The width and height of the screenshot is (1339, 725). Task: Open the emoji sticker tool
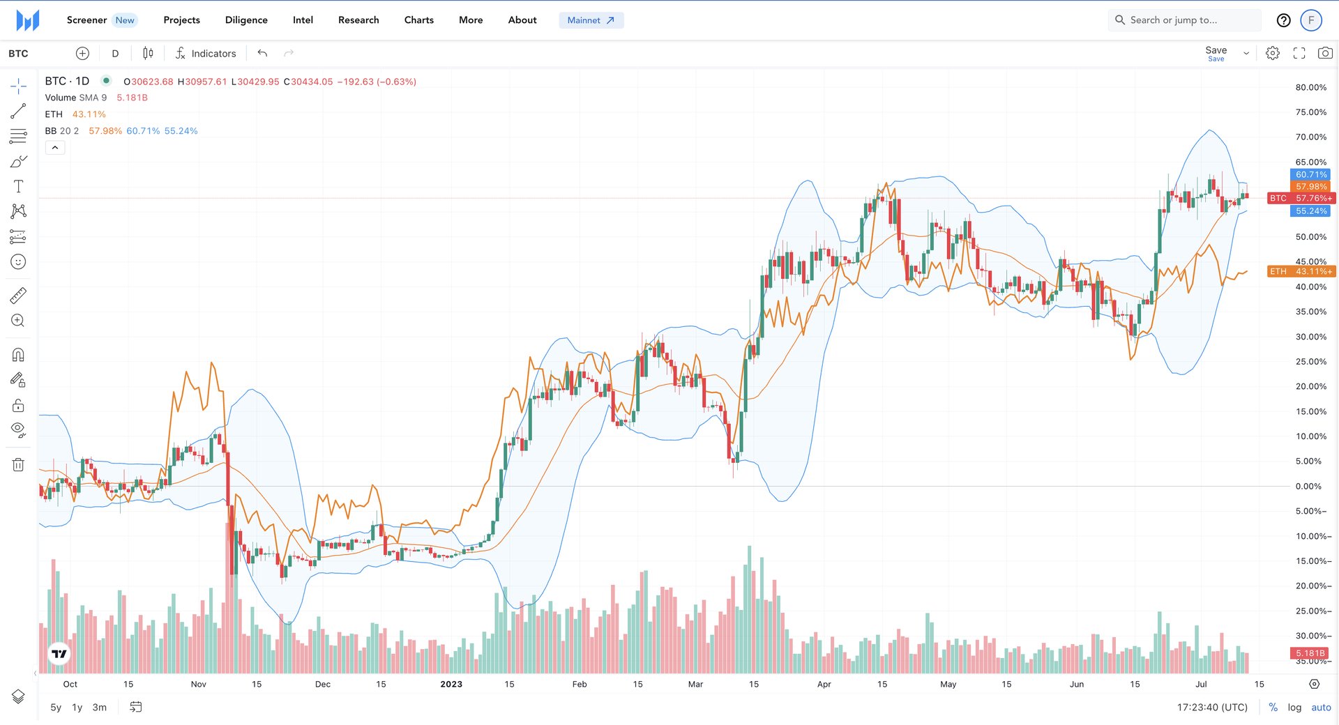(18, 261)
